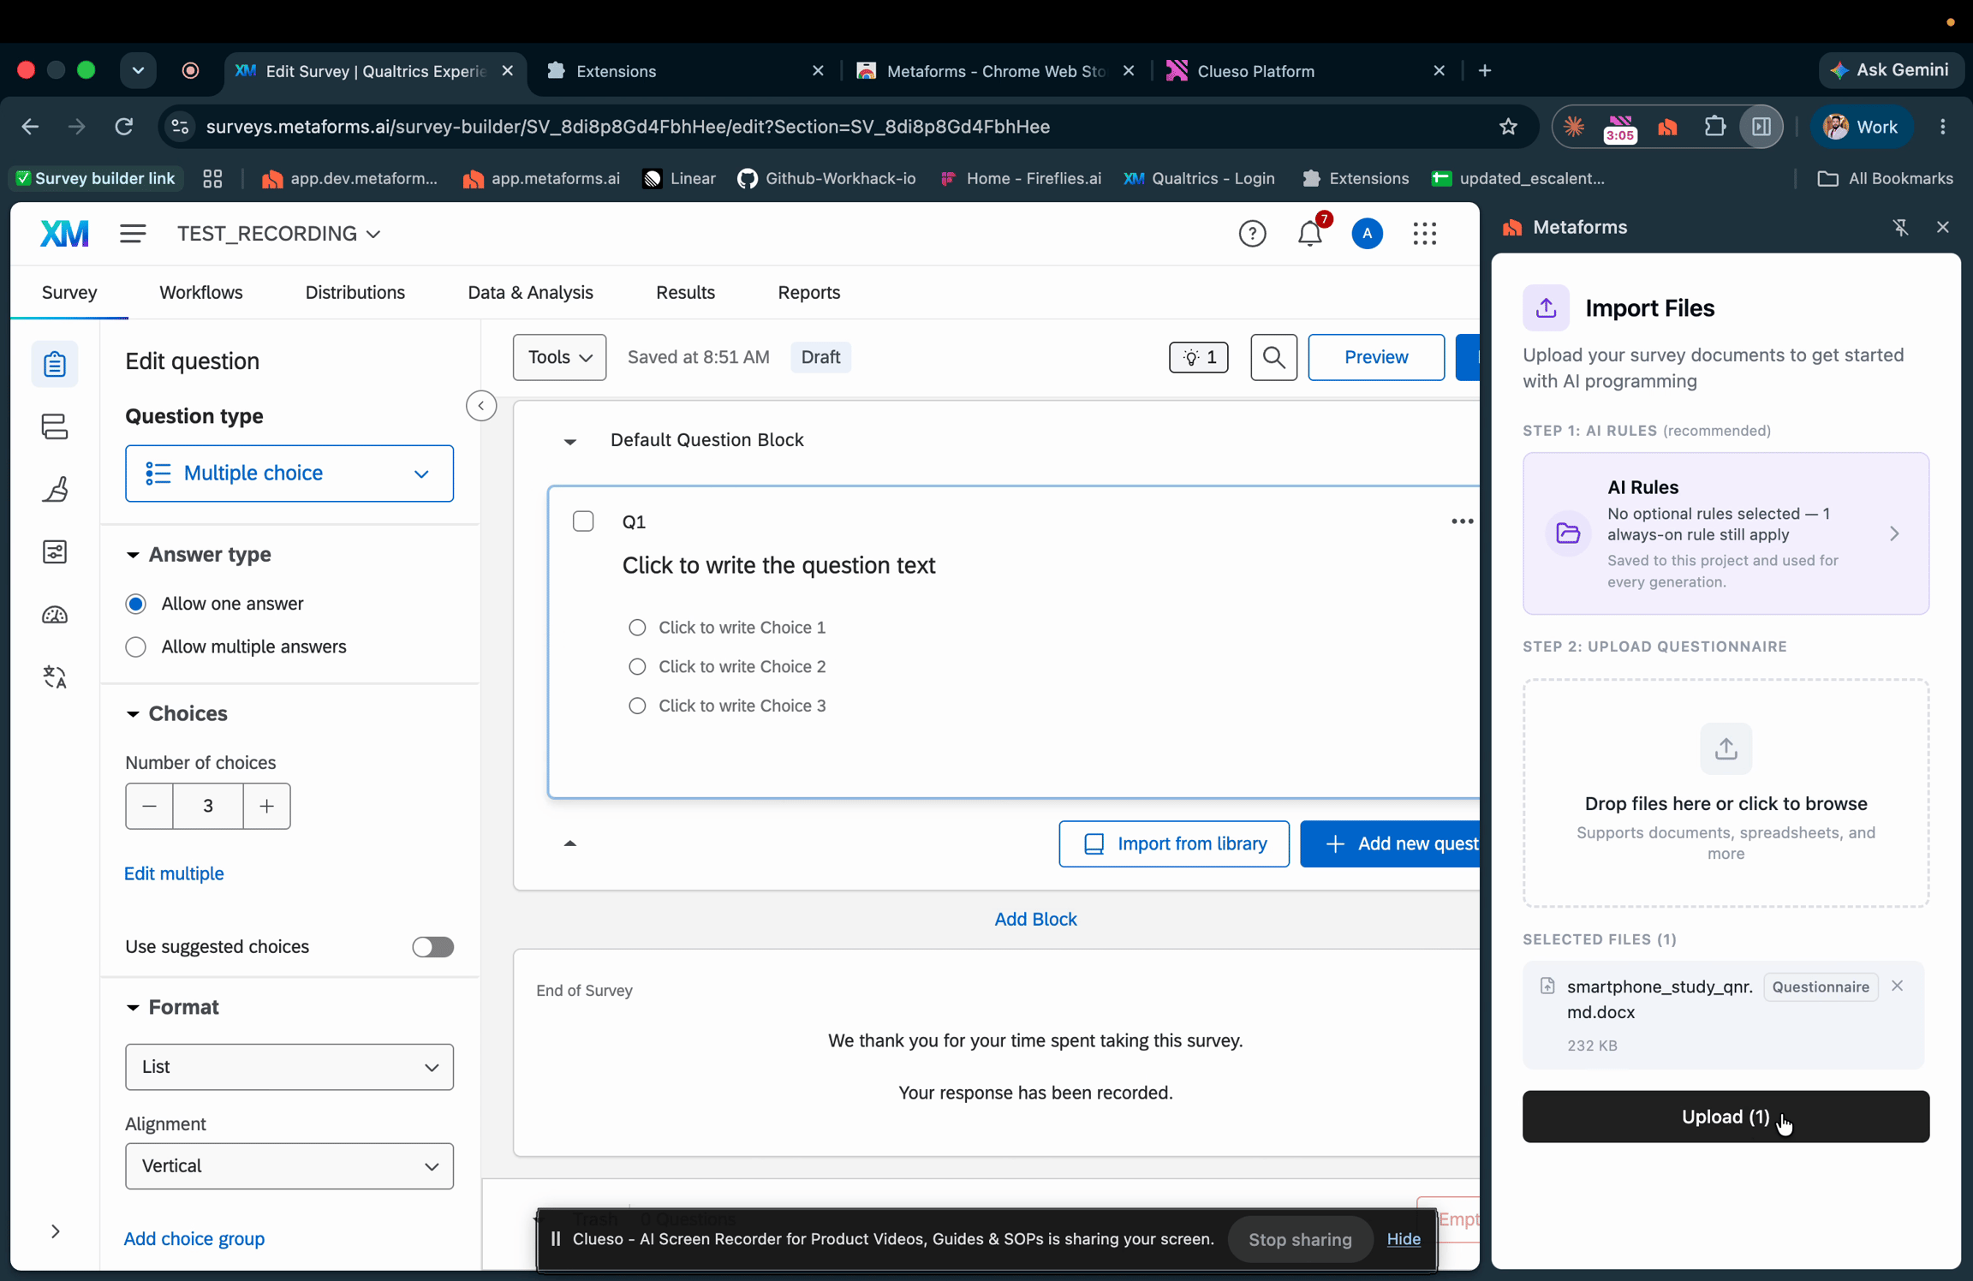Open the Look and feel paintbrush icon
Viewport: 1973px width, 1281px height.
(55, 489)
